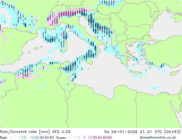Select the Rain legend value 20

[37, 138]
